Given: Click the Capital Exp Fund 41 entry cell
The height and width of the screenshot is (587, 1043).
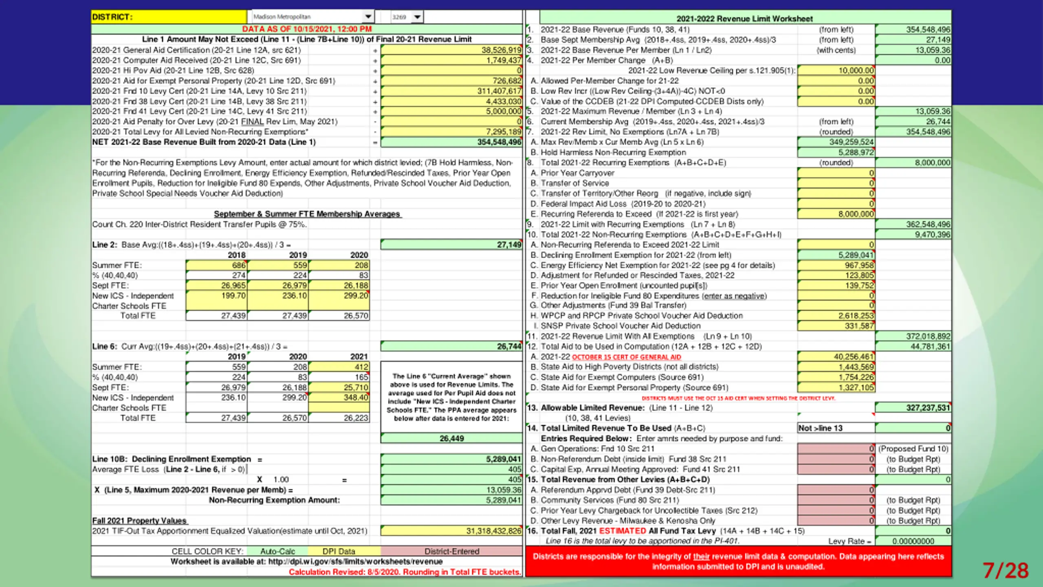Looking at the screenshot, I should (836, 469).
